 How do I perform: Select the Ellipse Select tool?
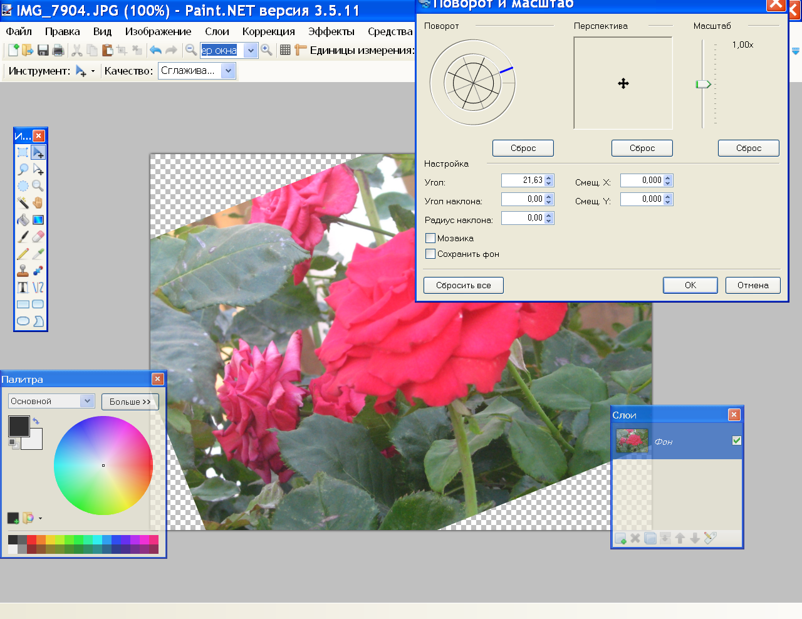23,186
